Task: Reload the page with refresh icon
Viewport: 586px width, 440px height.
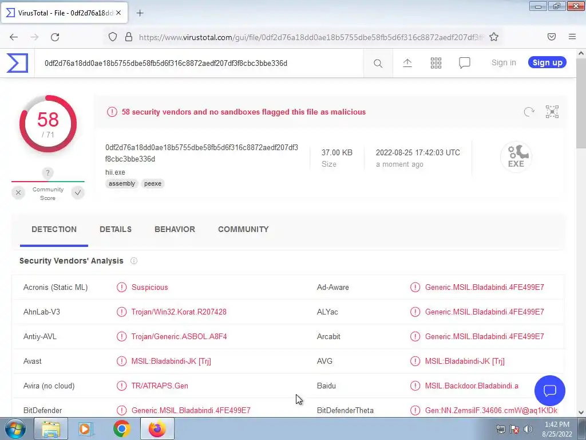Action: pyautogui.click(x=55, y=37)
